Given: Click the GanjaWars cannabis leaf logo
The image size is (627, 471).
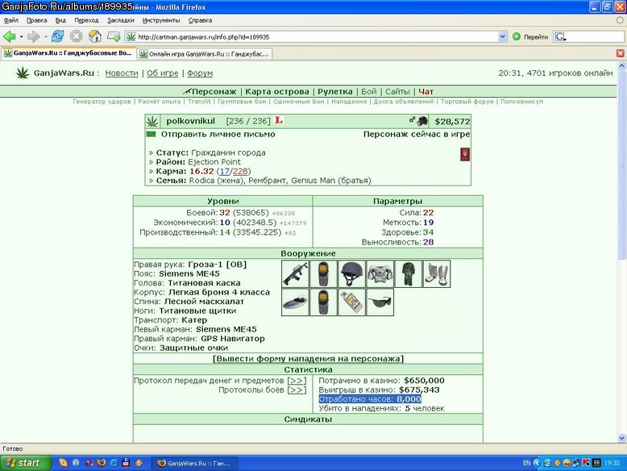Looking at the screenshot, I should [23, 73].
